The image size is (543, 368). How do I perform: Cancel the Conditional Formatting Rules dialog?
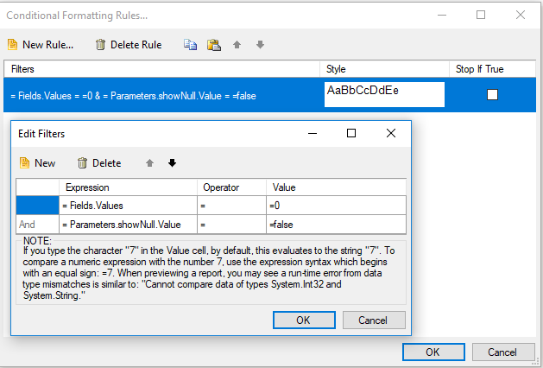pyautogui.click(x=502, y=352)
